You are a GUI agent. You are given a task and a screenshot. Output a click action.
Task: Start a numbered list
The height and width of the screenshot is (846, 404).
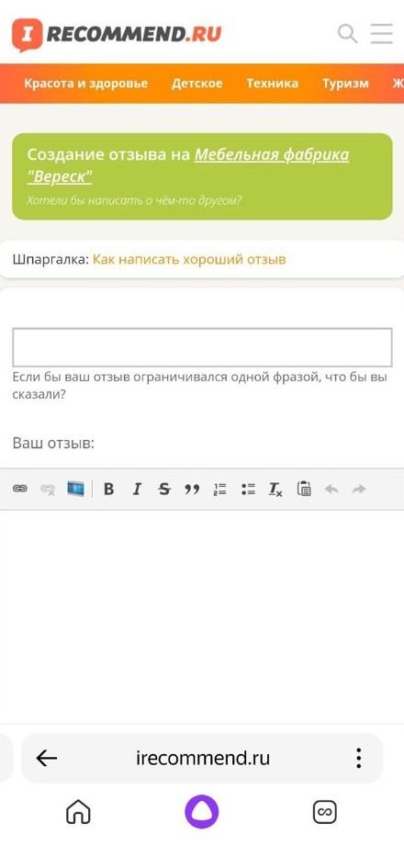coord(220,490)
